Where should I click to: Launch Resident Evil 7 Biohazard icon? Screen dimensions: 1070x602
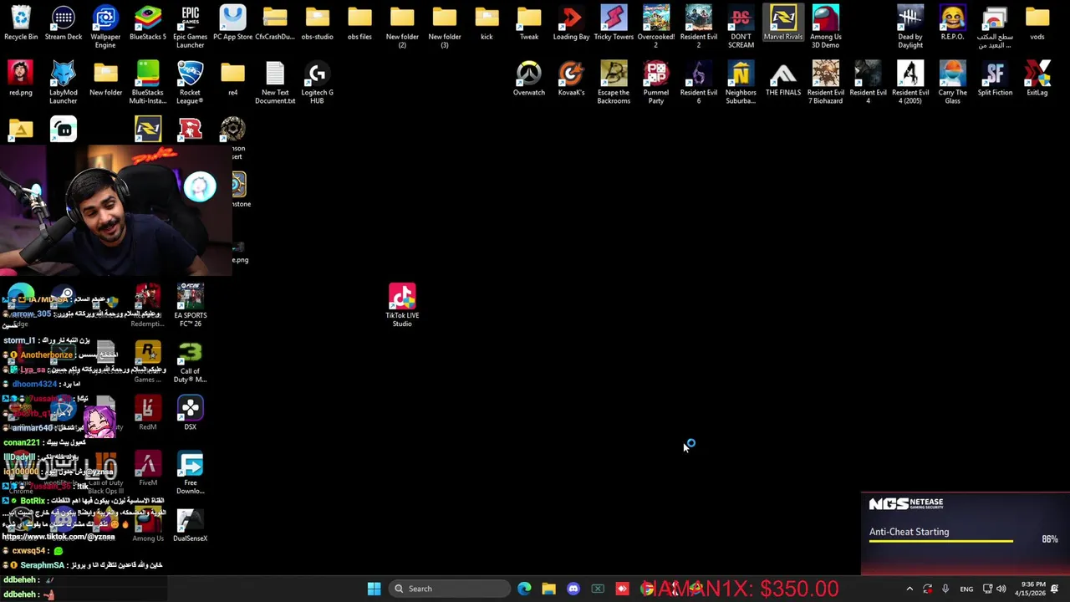click(825, 83)
